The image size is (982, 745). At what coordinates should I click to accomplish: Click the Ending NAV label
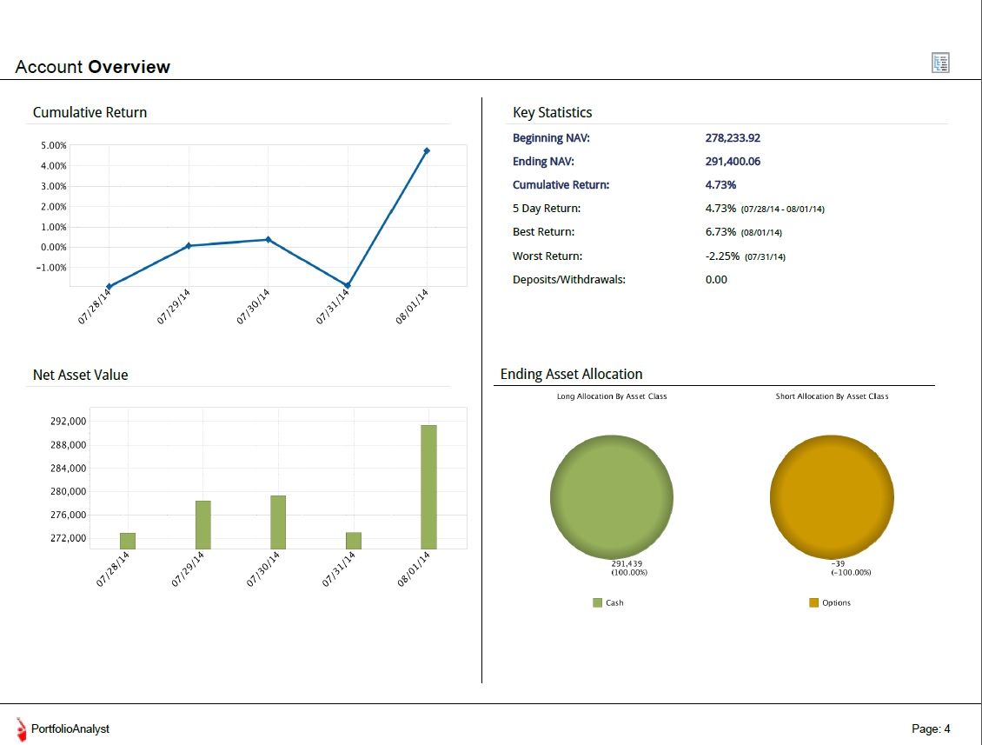(543, 162)
